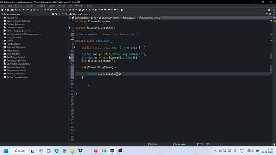Open the Source menu

18,6
